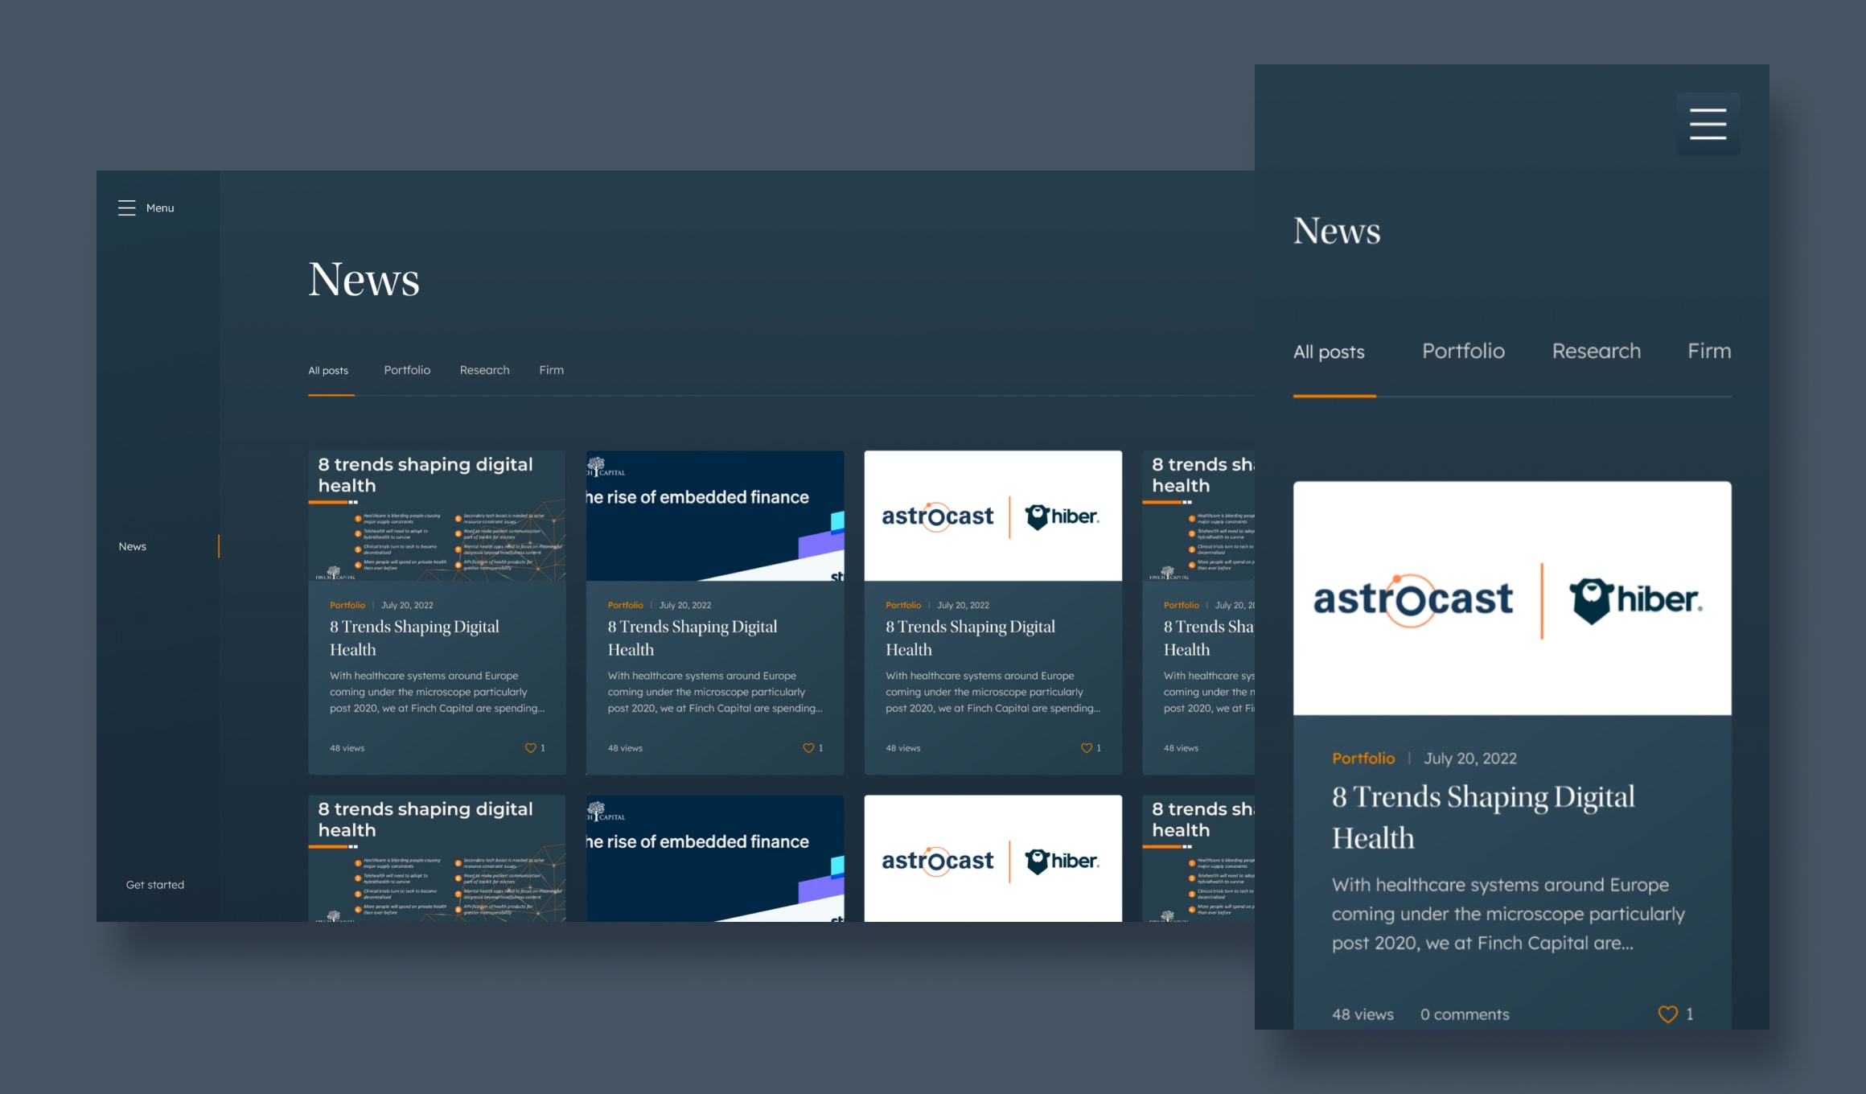This screenshot has height=1094, width=1866.
Task: Open first card's 8 trends shaping digital health thumbnail
Action: [x=437, y=516]
